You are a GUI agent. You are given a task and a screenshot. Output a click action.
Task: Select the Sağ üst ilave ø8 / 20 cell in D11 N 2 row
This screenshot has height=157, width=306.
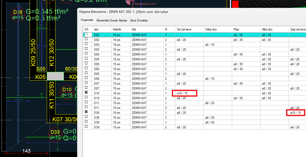(297, 108)
